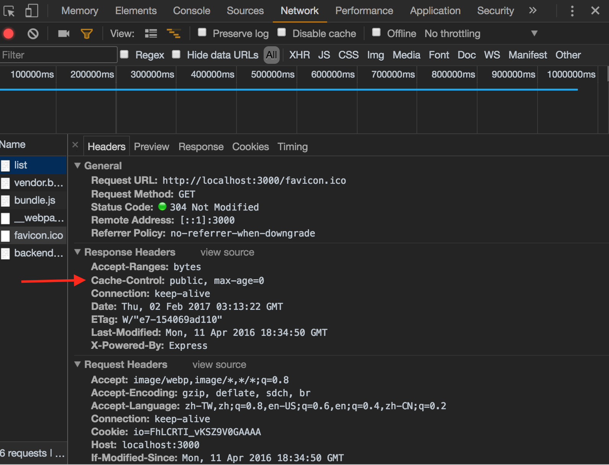Image resolution: width=609 pixels, height=465 pixels.
Task: Switch to the Performance tab
Action: tap(364, 11)
